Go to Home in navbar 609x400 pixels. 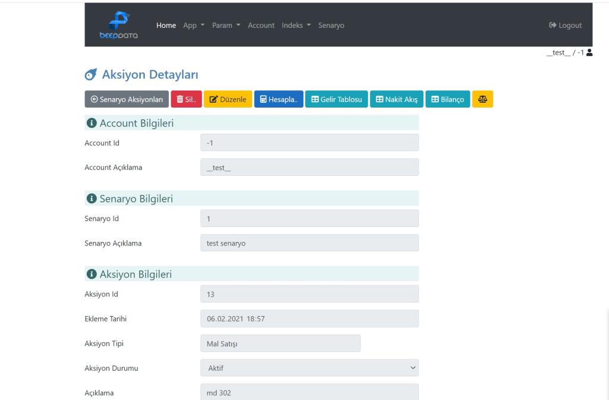click(x=166, y=25)
